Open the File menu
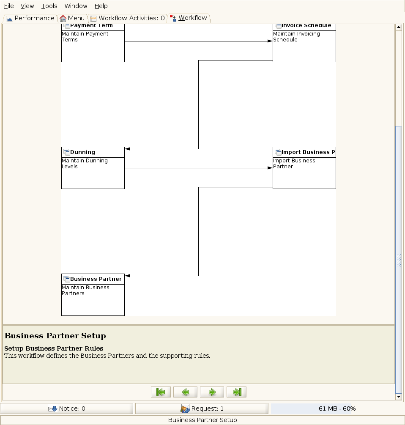Viewport: 405px width, 425px height. click(9, 6)
